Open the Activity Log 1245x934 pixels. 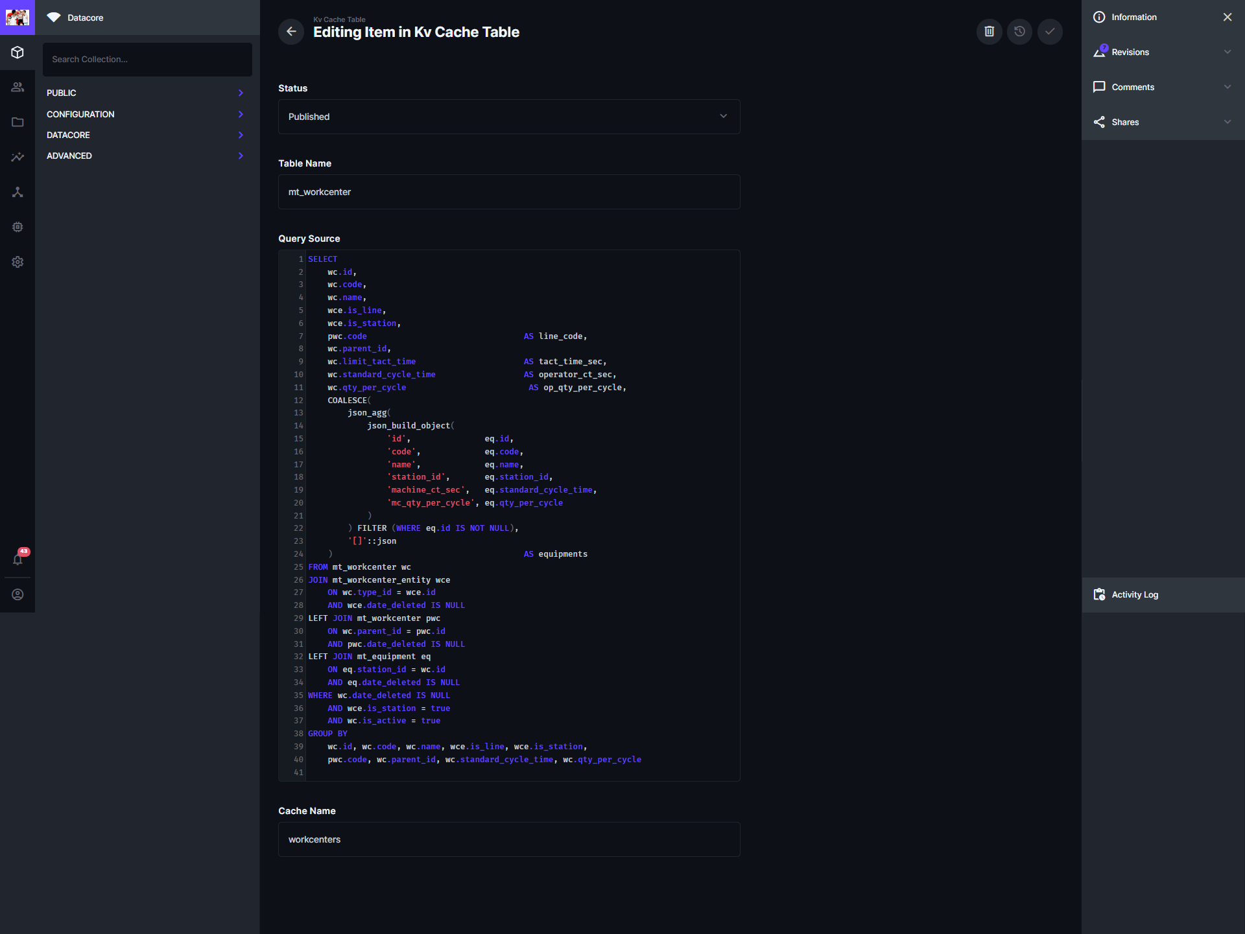pos(1163,595)
